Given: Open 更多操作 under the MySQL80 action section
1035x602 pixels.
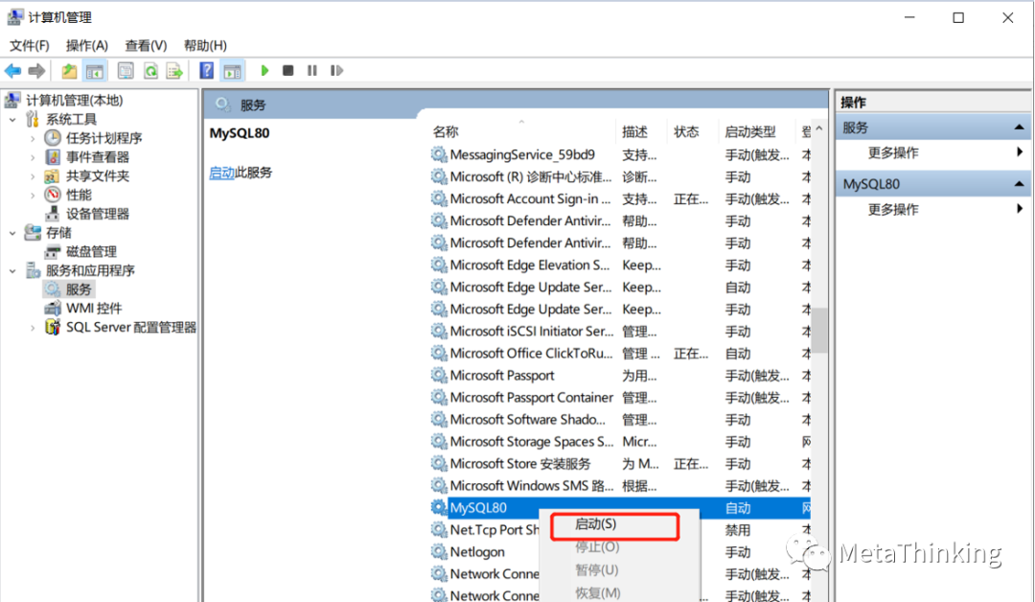Looking at the screenshot, I should coord(893,209).
